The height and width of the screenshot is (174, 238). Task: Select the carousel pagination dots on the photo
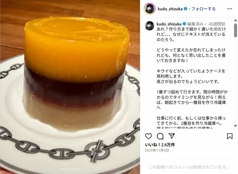point(70,169)
